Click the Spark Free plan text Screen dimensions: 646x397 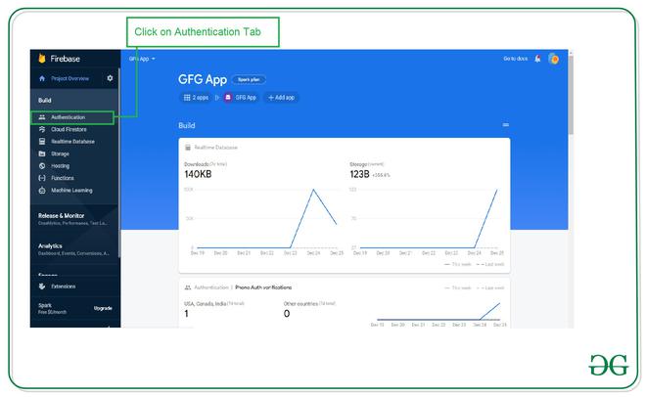pos(52,309)
